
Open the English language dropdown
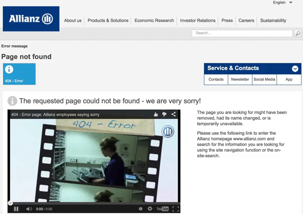point(283,2)
